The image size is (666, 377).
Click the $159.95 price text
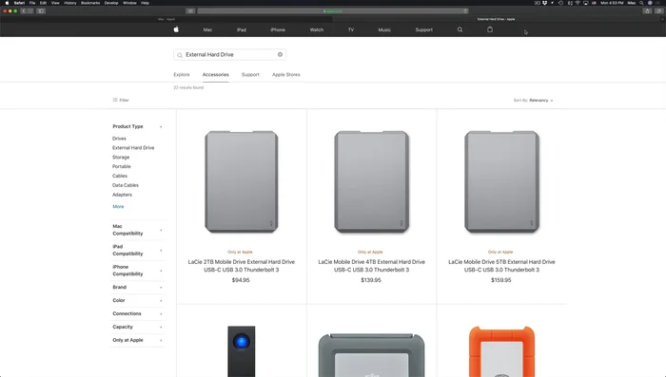point(500,280)
